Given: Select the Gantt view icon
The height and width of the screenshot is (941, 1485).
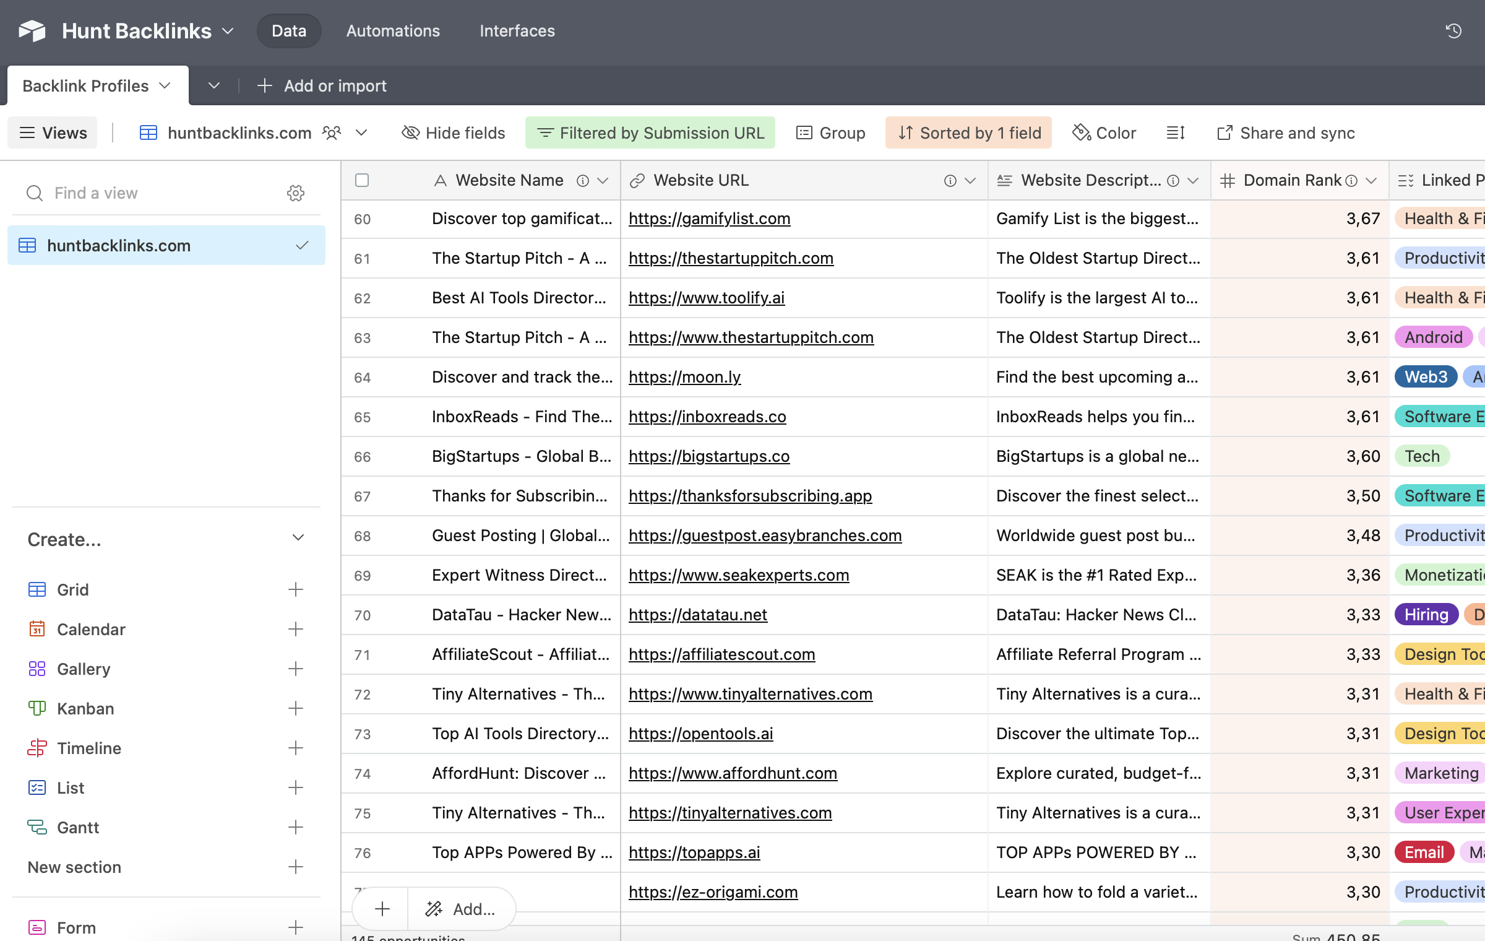Looking at the screenshot, I should point(37,827).
